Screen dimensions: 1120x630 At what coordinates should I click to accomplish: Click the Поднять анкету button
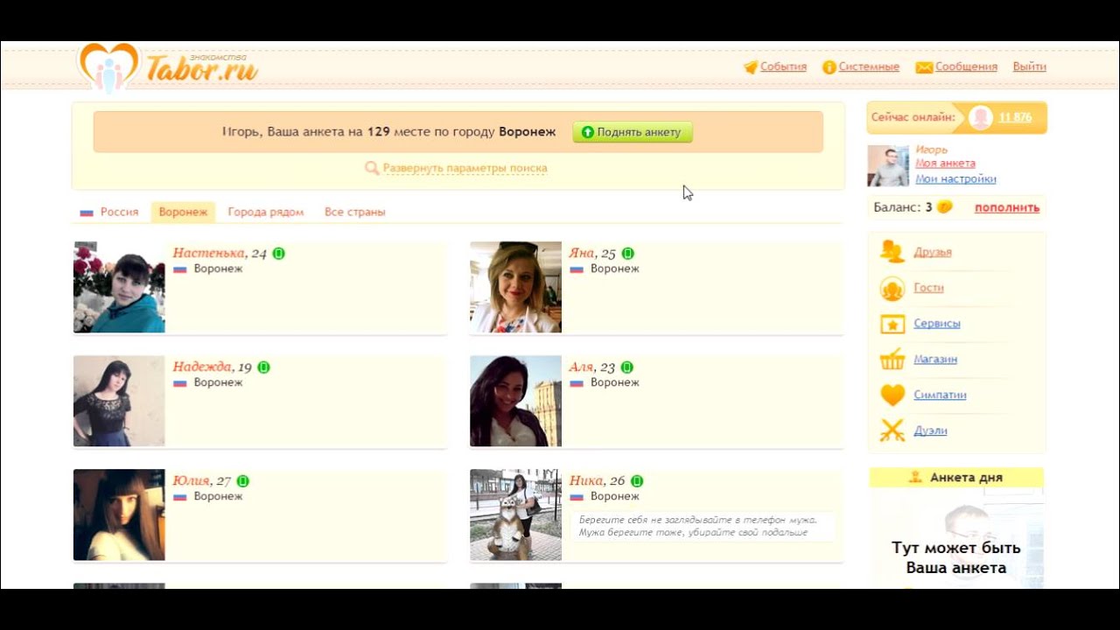pos(633,132)
